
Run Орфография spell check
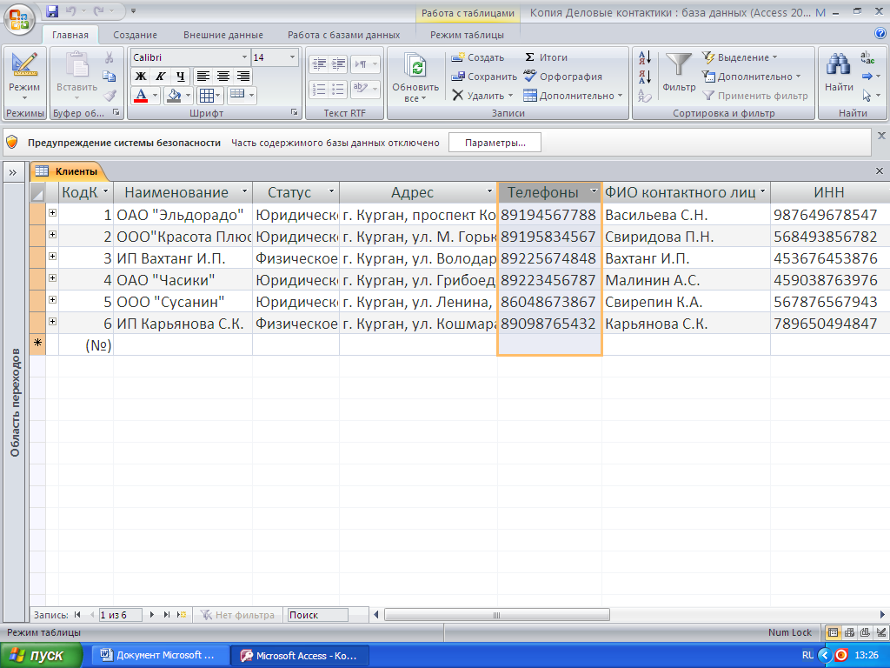coord(562,77)
